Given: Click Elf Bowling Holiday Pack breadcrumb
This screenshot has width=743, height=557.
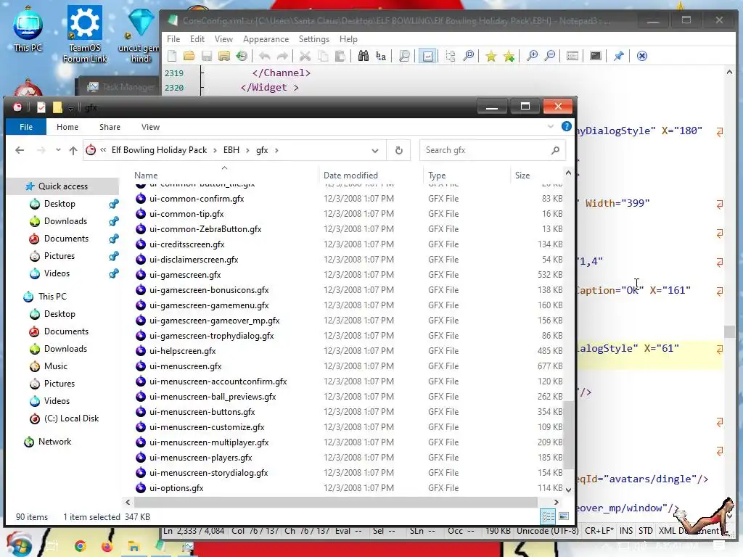Looking at the screenshot, I should coord(159,150).
